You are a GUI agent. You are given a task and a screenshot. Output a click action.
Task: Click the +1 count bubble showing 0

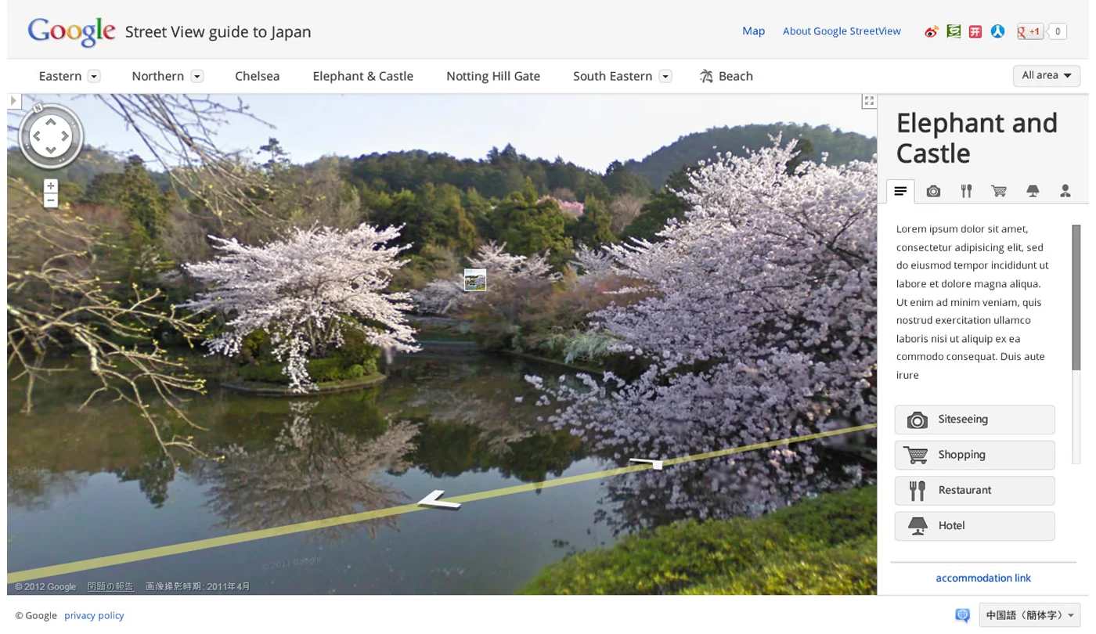coord(1058,32)
